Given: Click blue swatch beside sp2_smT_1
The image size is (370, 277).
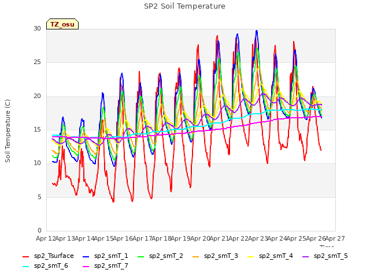Looking at the screenshot, I should (x=86, y=256).
